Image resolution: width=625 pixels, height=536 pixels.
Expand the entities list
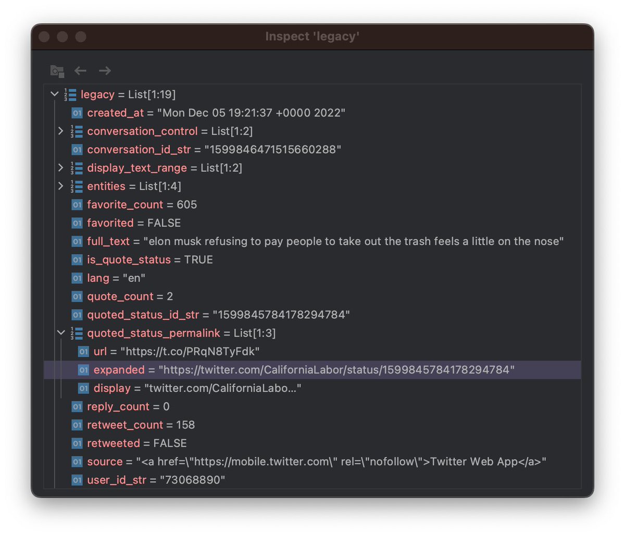pyautogui.click(x=61, y=186)
